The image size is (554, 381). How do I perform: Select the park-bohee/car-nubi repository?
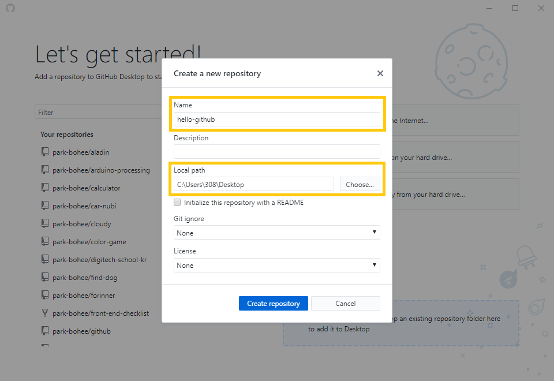click(x=84, y=206)
